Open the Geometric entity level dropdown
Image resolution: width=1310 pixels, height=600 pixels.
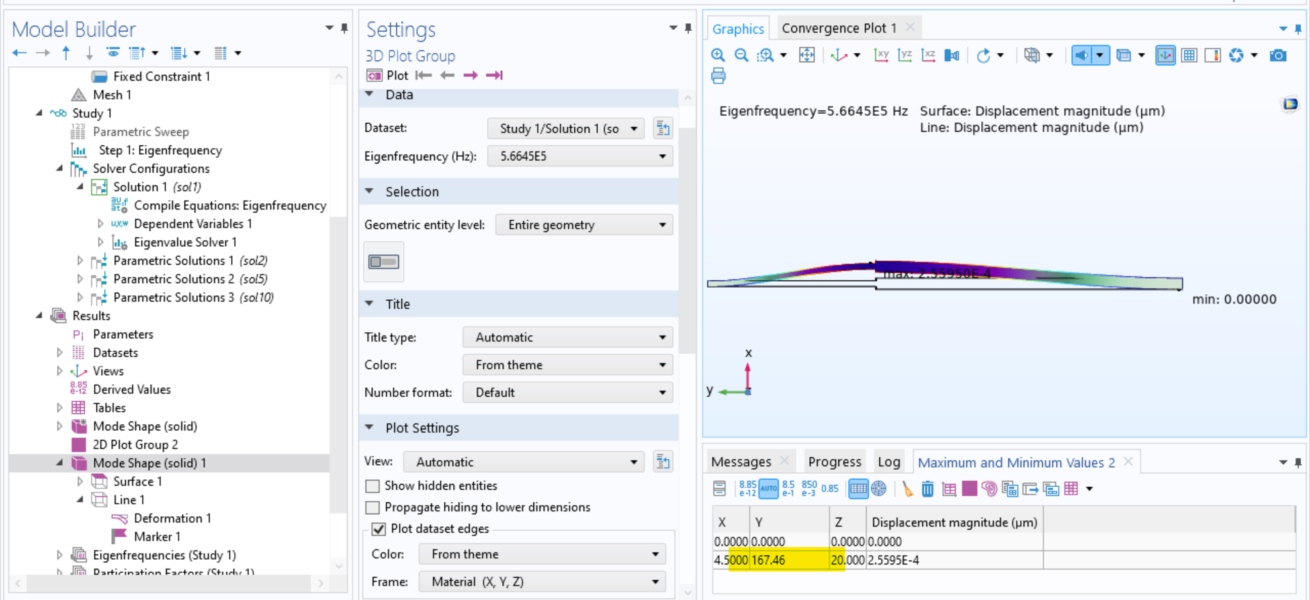point(584,225)
